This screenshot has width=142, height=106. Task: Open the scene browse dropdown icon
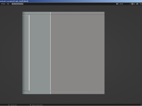117,4
